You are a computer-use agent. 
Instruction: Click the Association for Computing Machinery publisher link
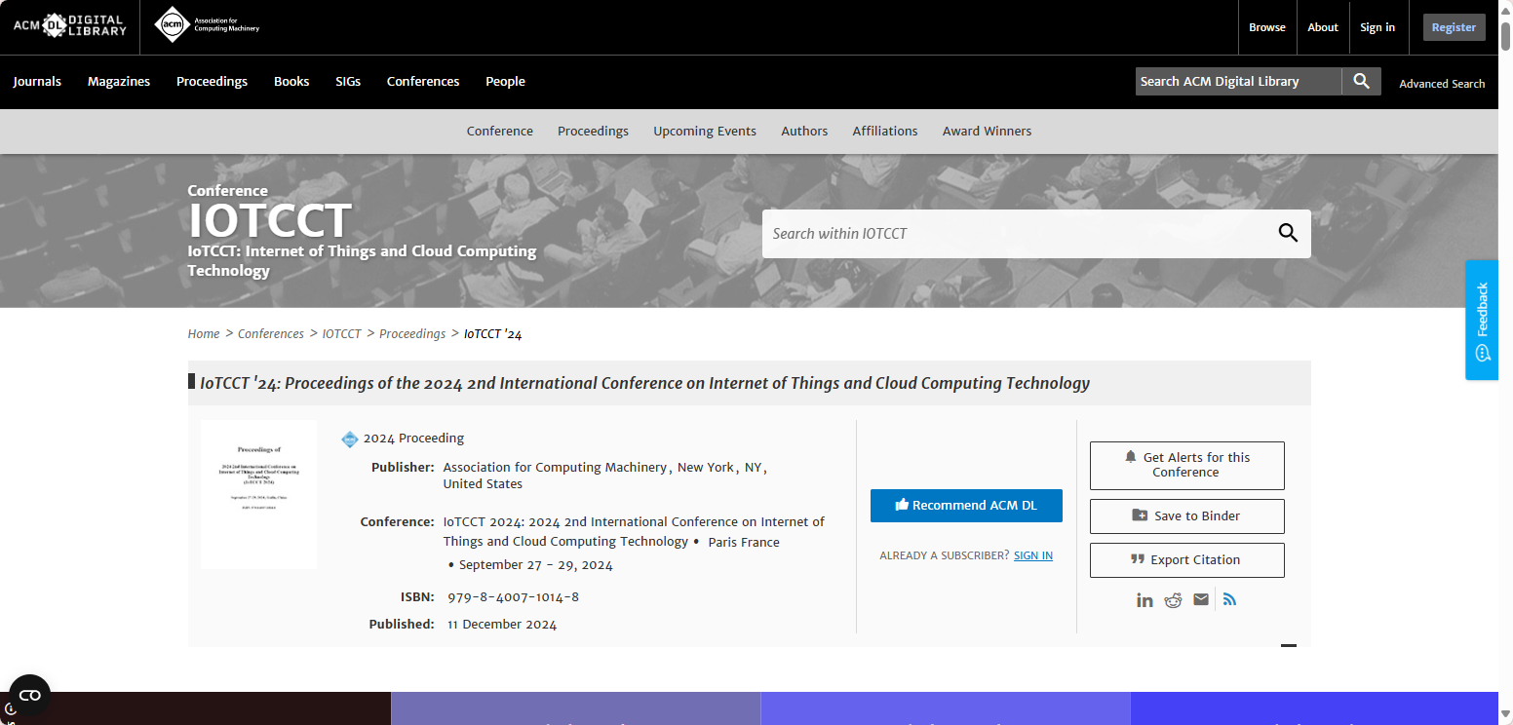pyautogui.click(x=555, y=468)
